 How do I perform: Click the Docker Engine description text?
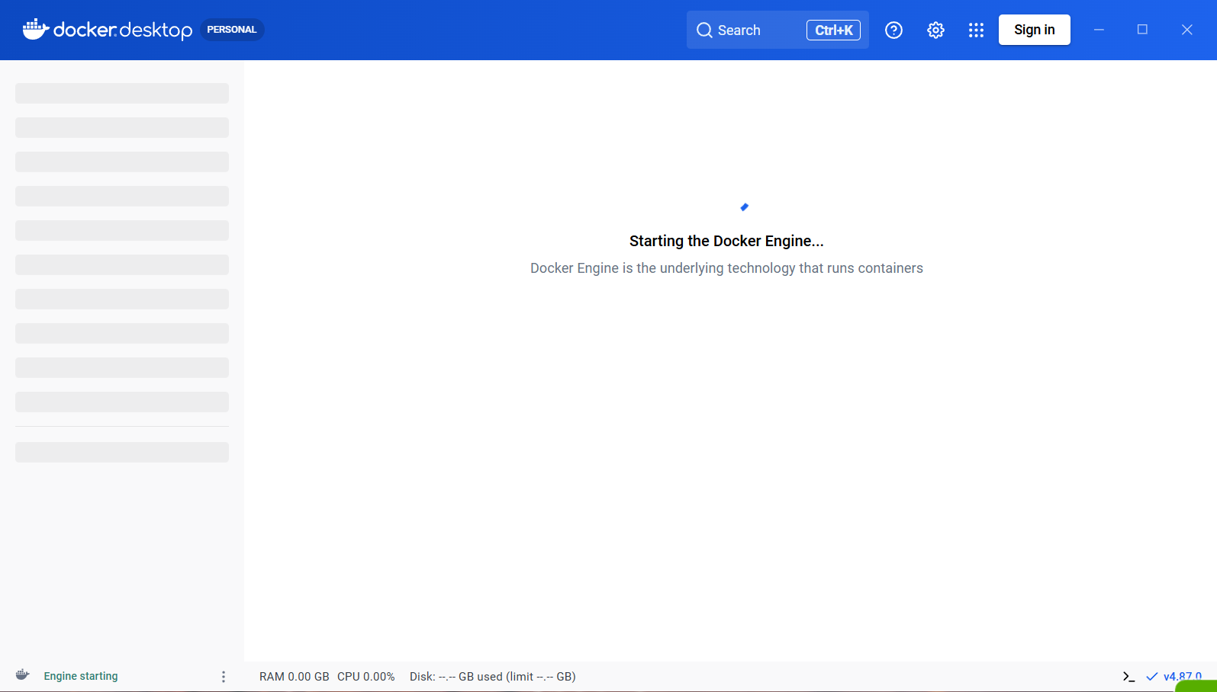click(x=726, y=268)
